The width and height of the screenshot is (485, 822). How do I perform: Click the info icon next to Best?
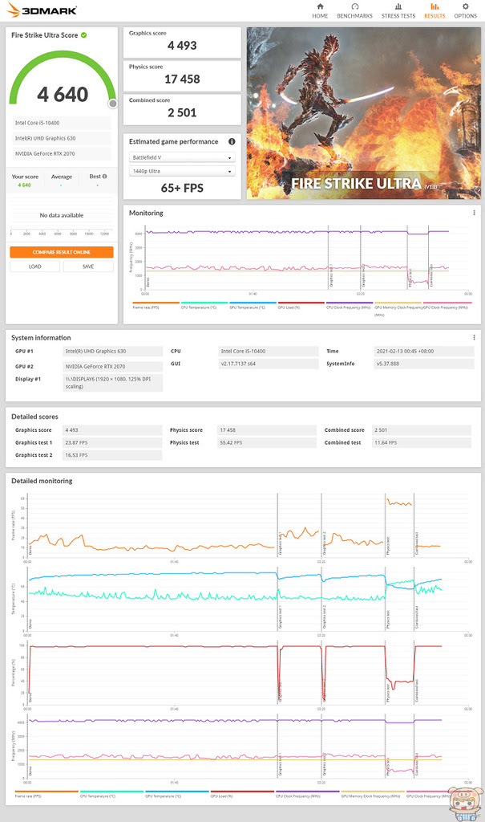click(105, 176)
